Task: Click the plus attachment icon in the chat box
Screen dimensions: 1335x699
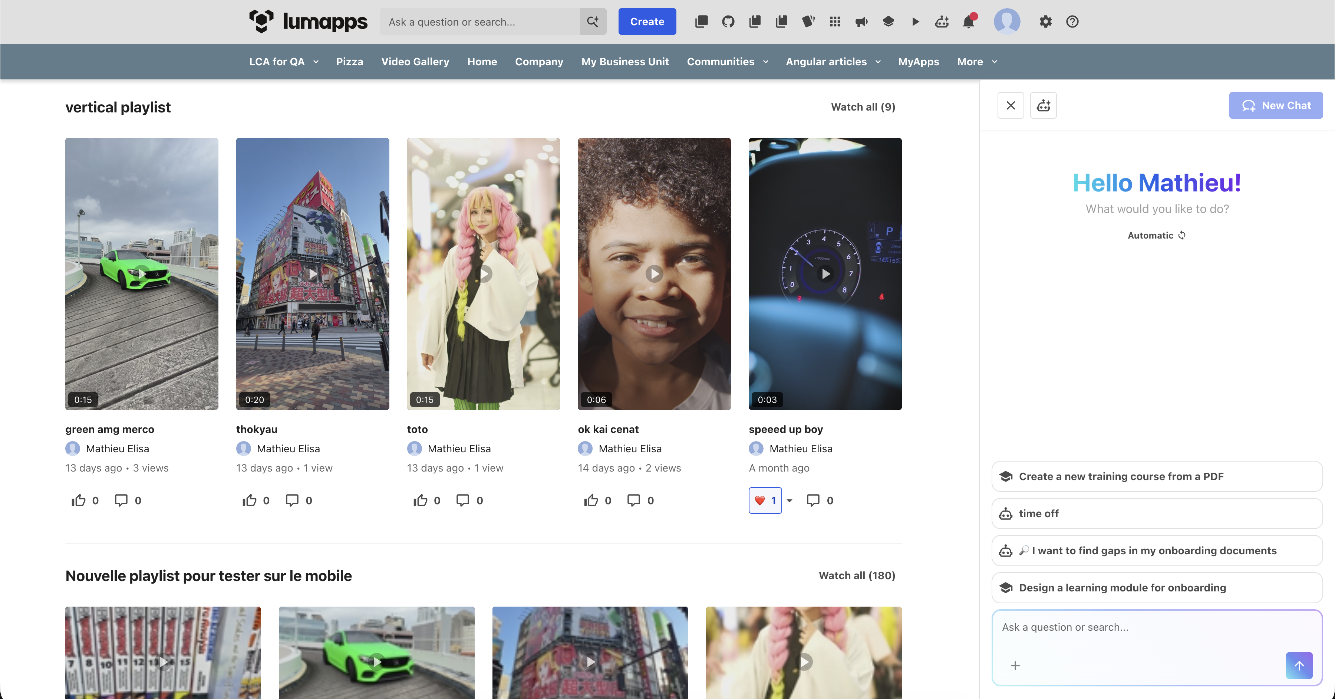Action: coord(1015,665)
